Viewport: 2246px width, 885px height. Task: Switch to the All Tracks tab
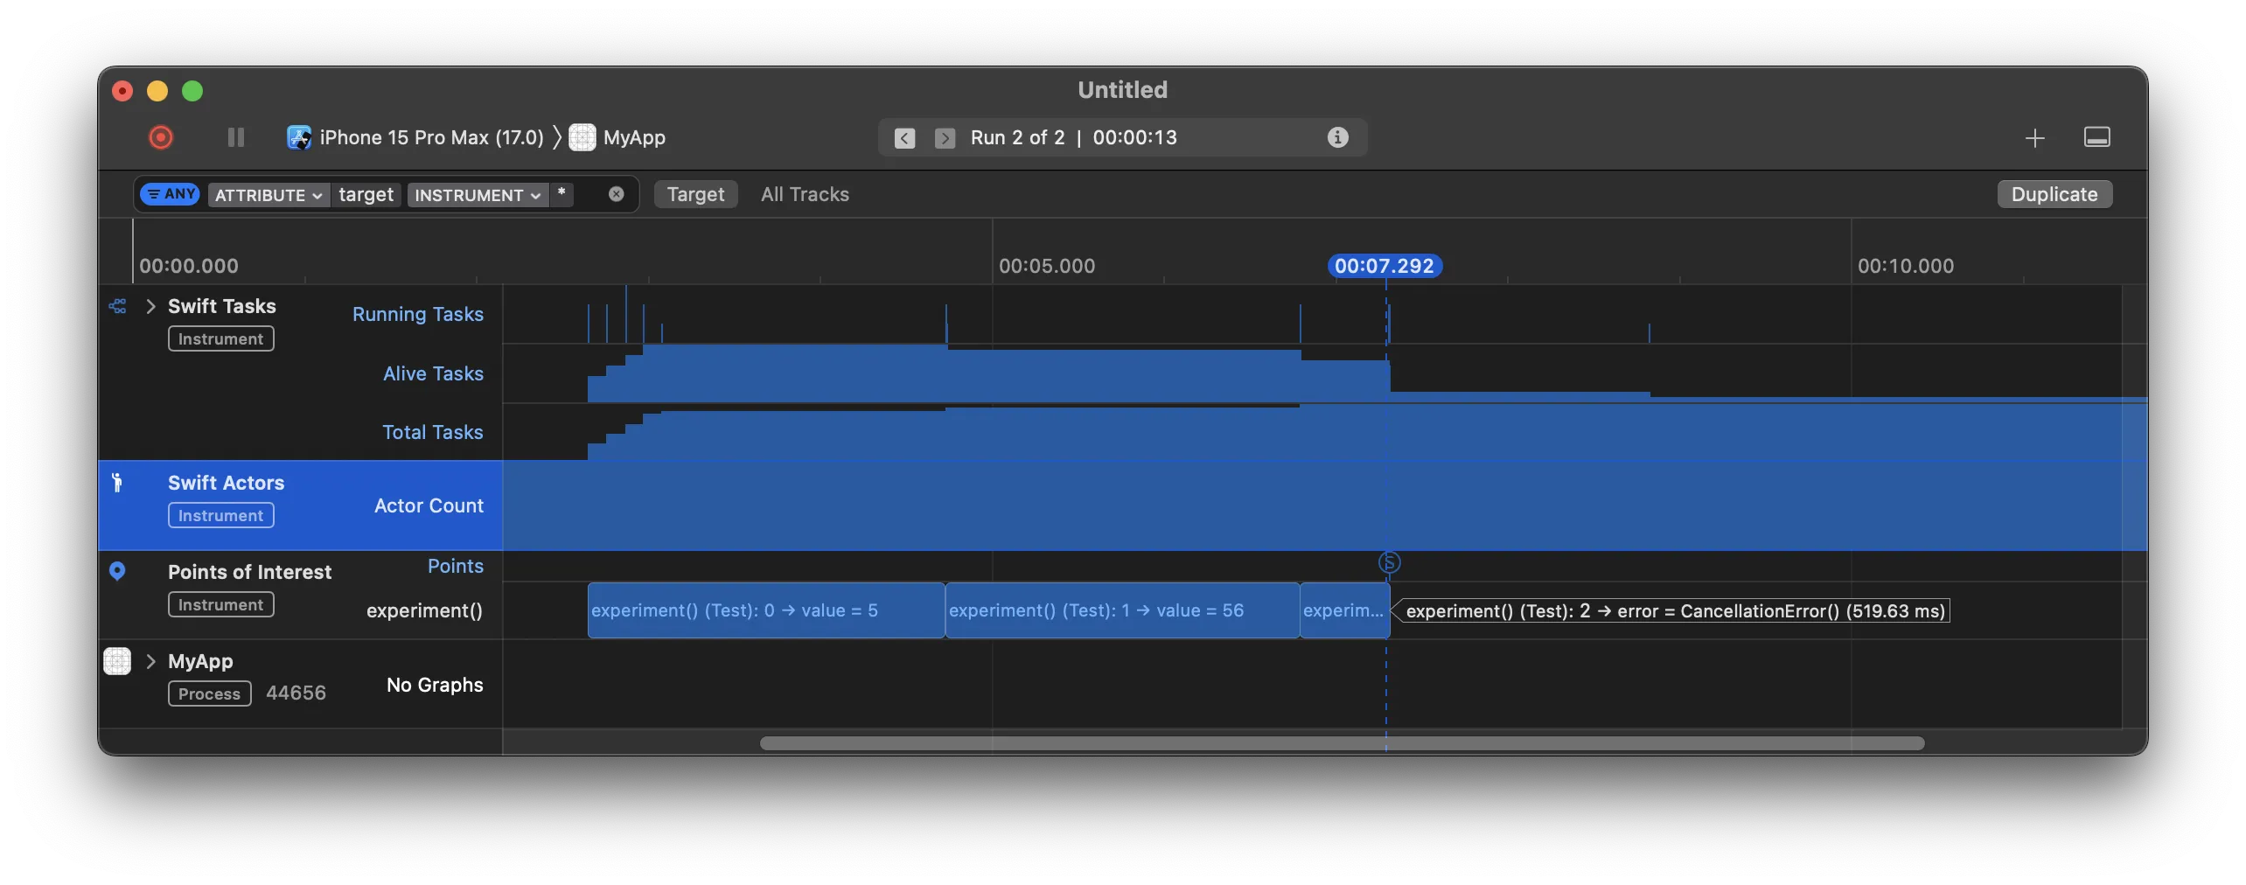[805, 194]
